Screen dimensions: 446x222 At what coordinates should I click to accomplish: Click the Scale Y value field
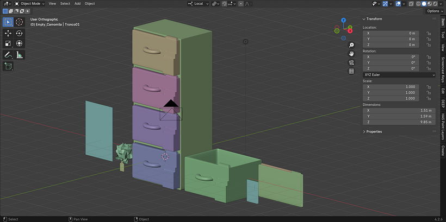click(x=391, y=93)
